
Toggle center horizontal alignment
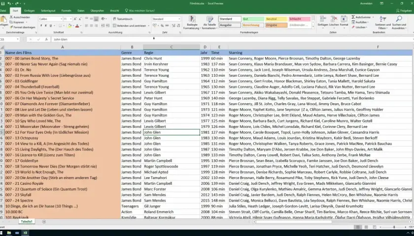pos(91,26)
